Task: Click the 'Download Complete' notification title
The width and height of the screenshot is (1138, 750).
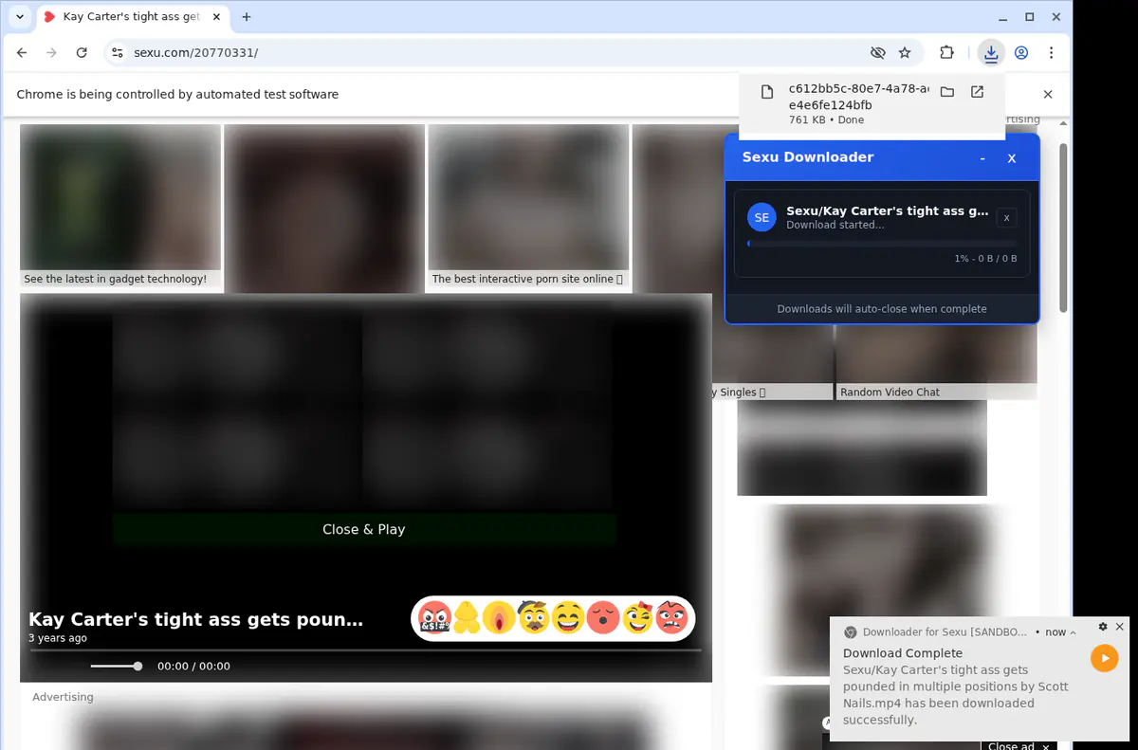Action: 903,653
